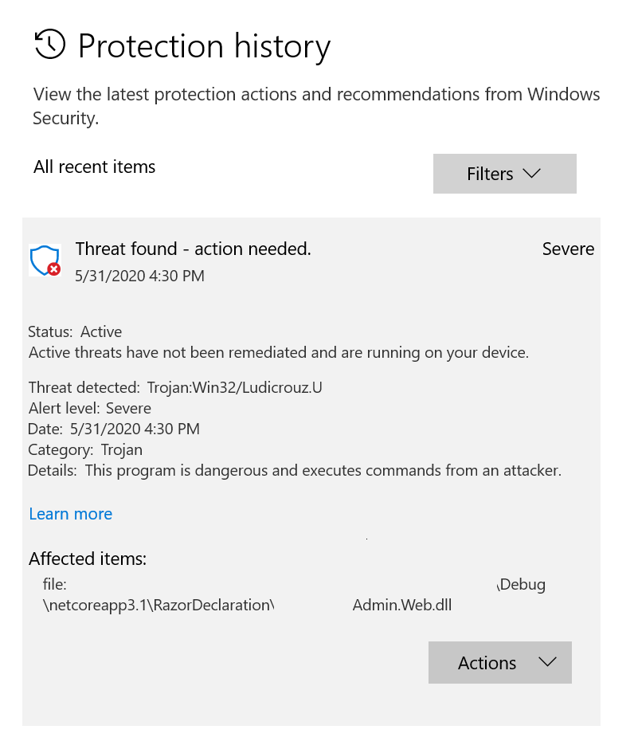Click the chevron arrow on Actions
The width and height of the screenshot is (638, 745).
[547, 663]
